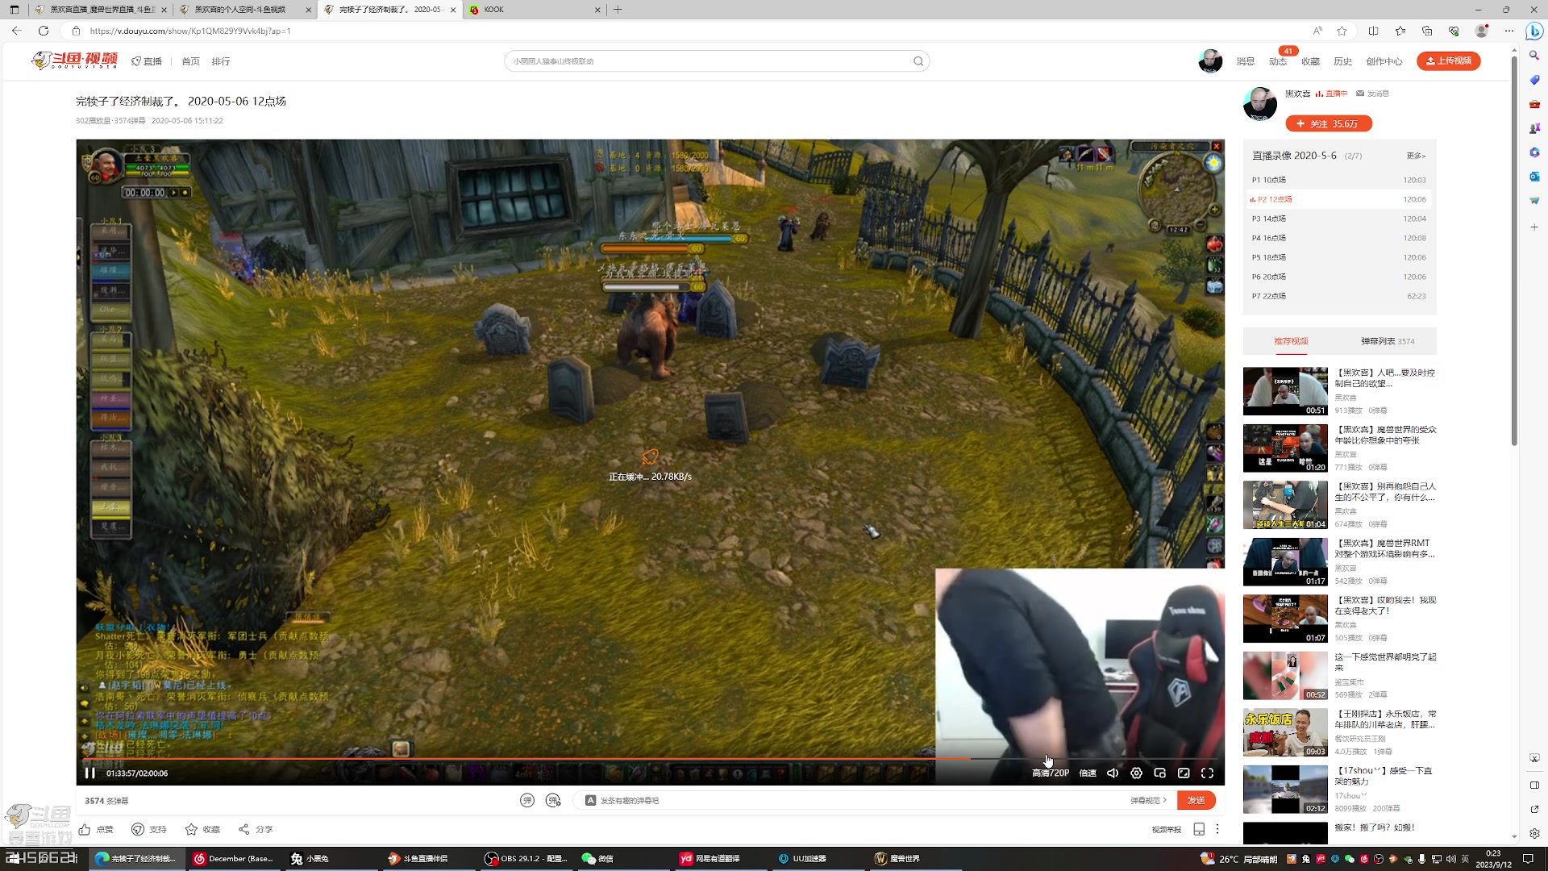This screenshot has height=871, width=1548.
Task: Open 动态 activity feed
Action: point(1278,61)
